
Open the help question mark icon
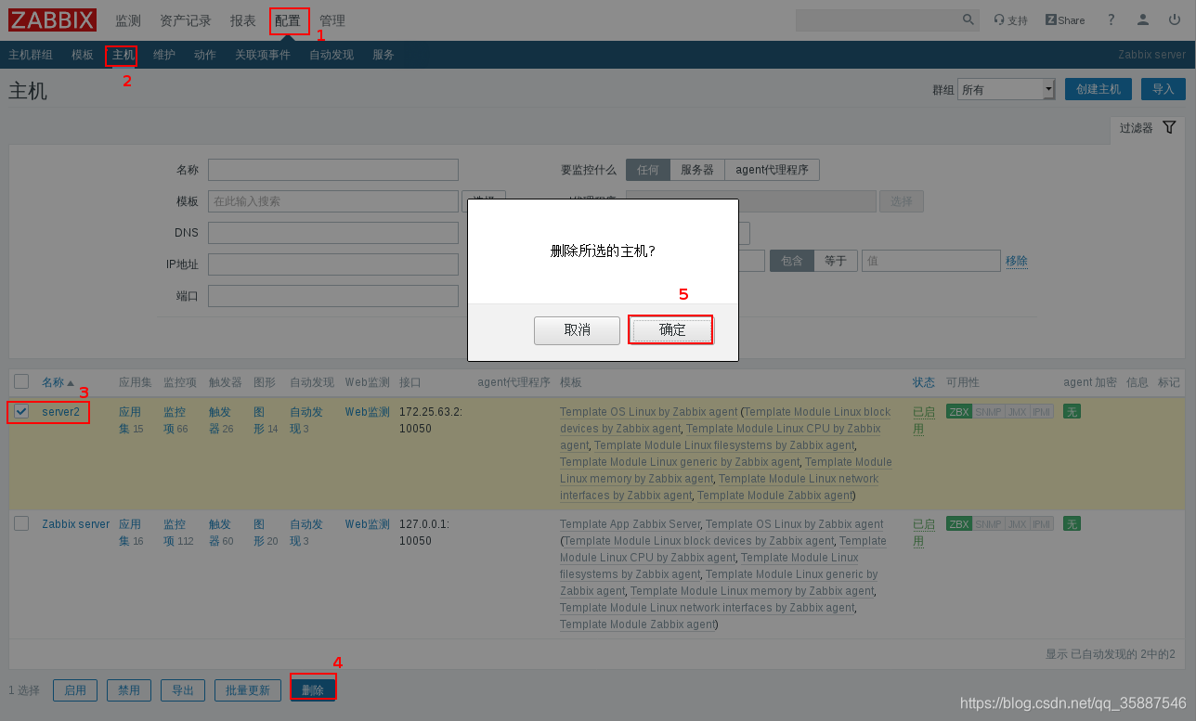click(x=1111, y=19)
